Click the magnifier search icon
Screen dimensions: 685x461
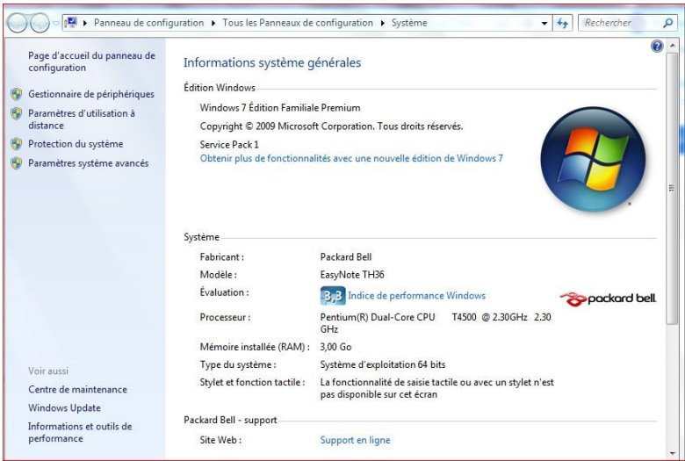coord(668,23)
